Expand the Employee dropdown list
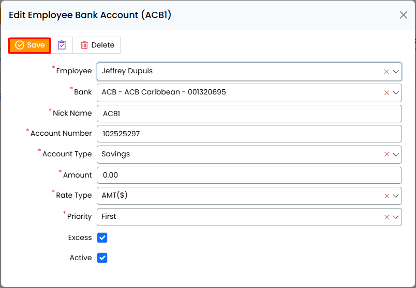 [396, 72]
